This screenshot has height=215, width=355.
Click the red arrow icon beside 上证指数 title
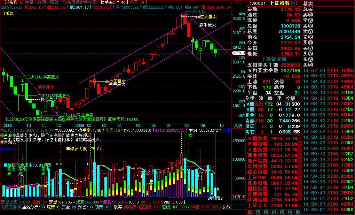(22, 3)
